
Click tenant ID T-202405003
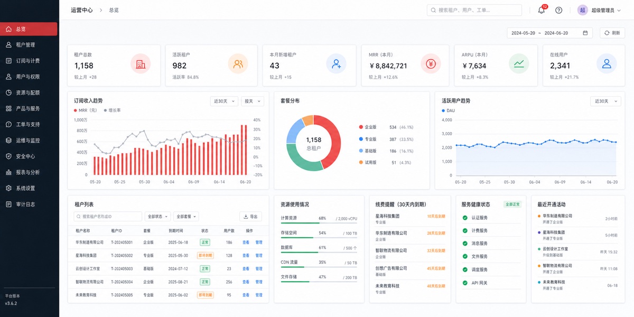(122, 269)
